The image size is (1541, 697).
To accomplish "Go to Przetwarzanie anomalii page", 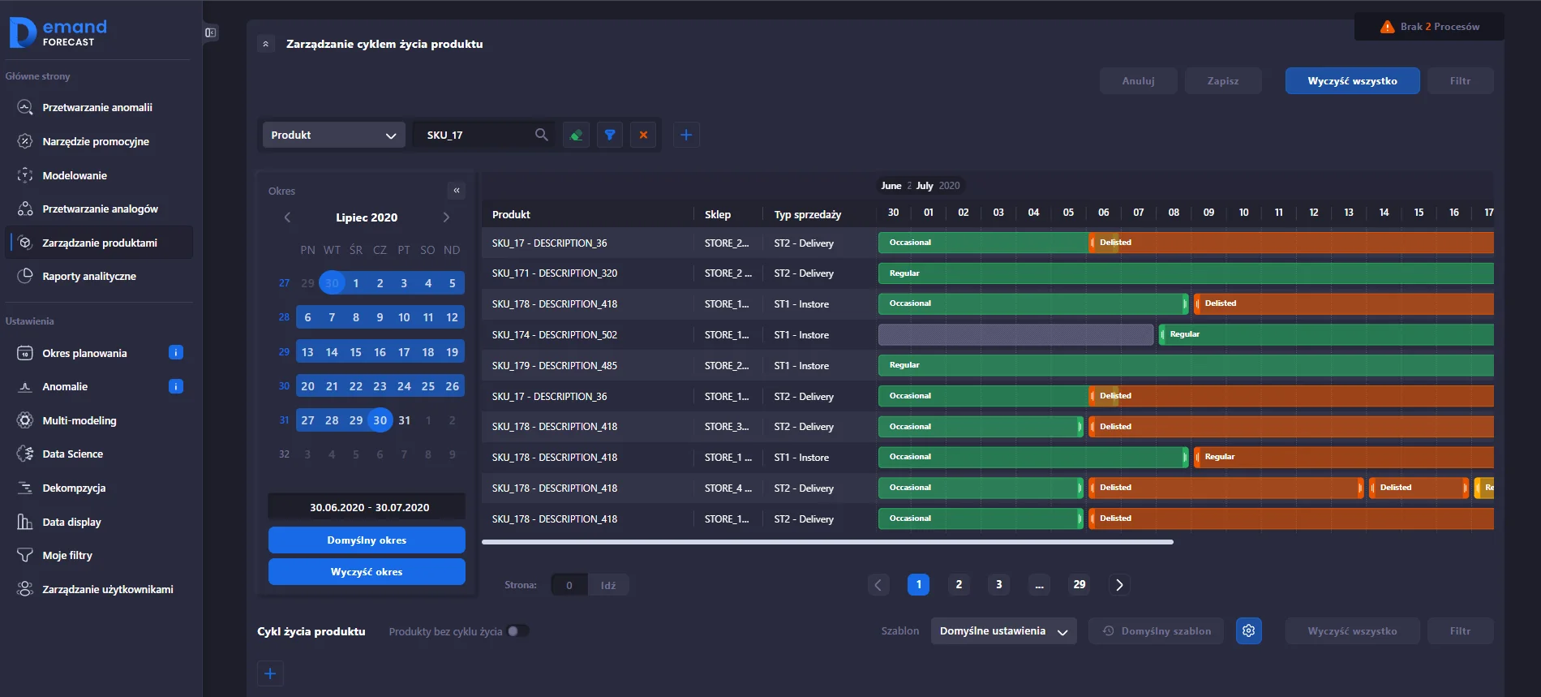I will pos(97,107).
